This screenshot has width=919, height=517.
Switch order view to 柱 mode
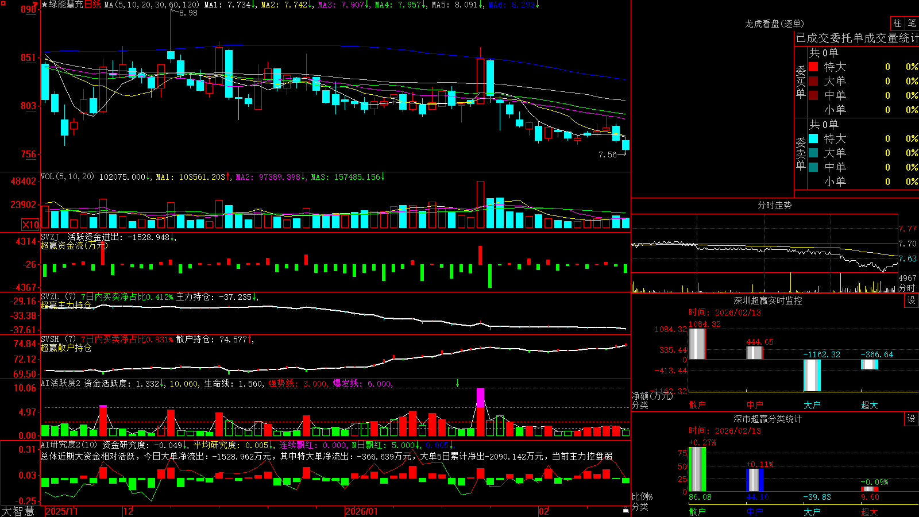coord(897,23)
